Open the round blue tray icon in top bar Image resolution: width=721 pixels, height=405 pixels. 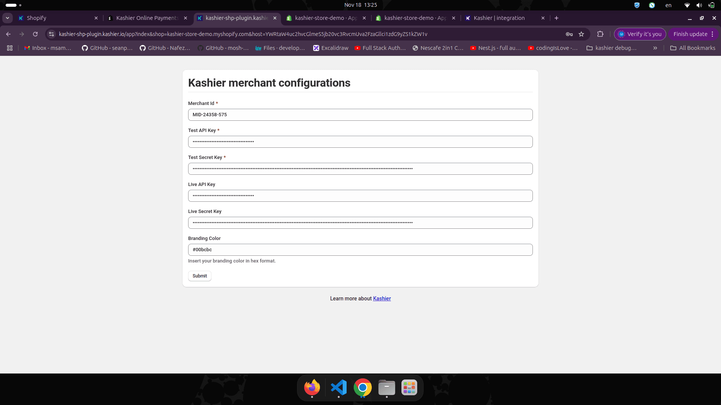[652, 5]
